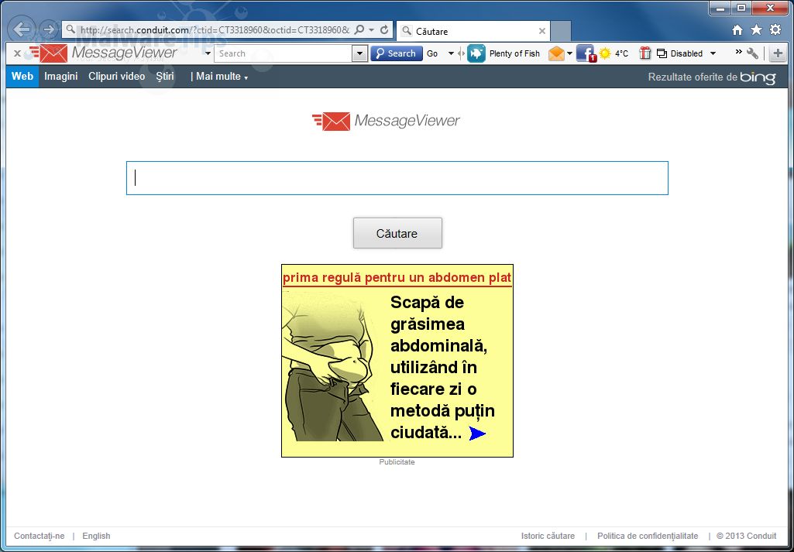
Task: Open the MessageViewer logo dropdown arrow
Action: tap(208, 53)
